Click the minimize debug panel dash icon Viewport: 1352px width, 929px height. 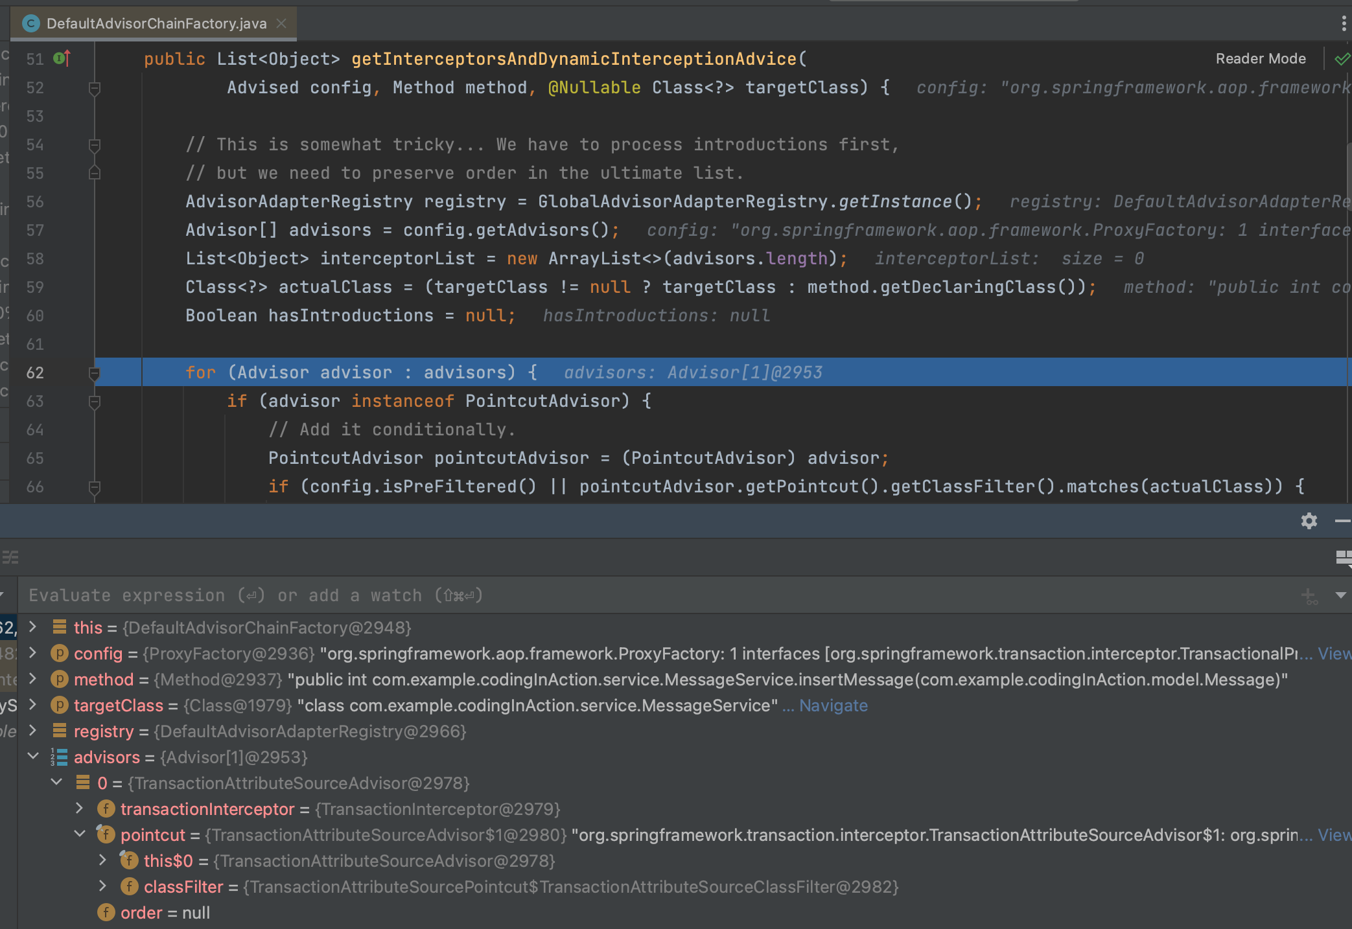(x=1342, y=521)
